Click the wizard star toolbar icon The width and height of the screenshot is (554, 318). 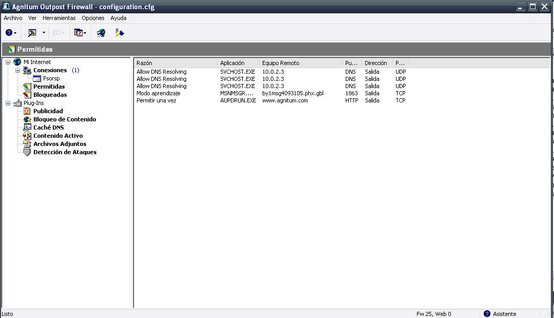pyautogui.click(x=120, y=33)
